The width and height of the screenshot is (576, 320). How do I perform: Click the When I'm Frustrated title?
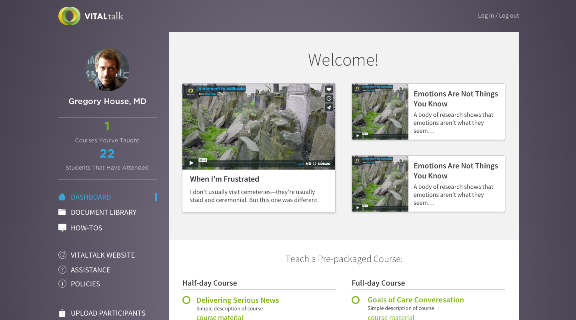click(224, 179)
